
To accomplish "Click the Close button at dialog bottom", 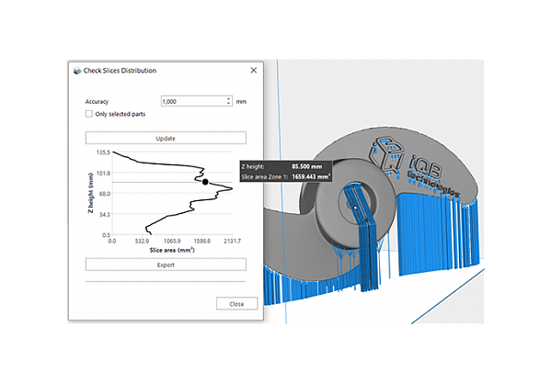I will [x=236, y=303].
